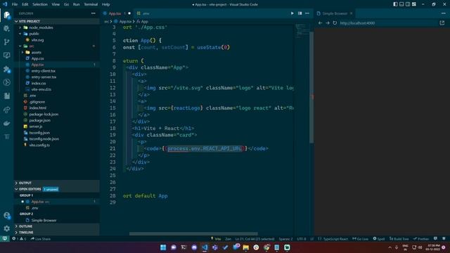This screenshot has width=450, height=253.
Task: Toggle Prettier status in status bar
Action: coord(421,239)
